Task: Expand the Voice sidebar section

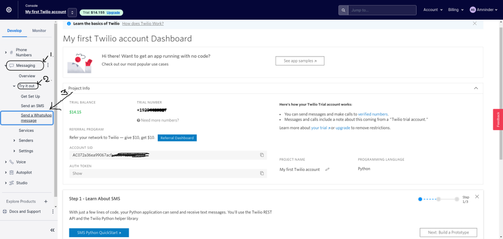Action: (x=6, y=162)
